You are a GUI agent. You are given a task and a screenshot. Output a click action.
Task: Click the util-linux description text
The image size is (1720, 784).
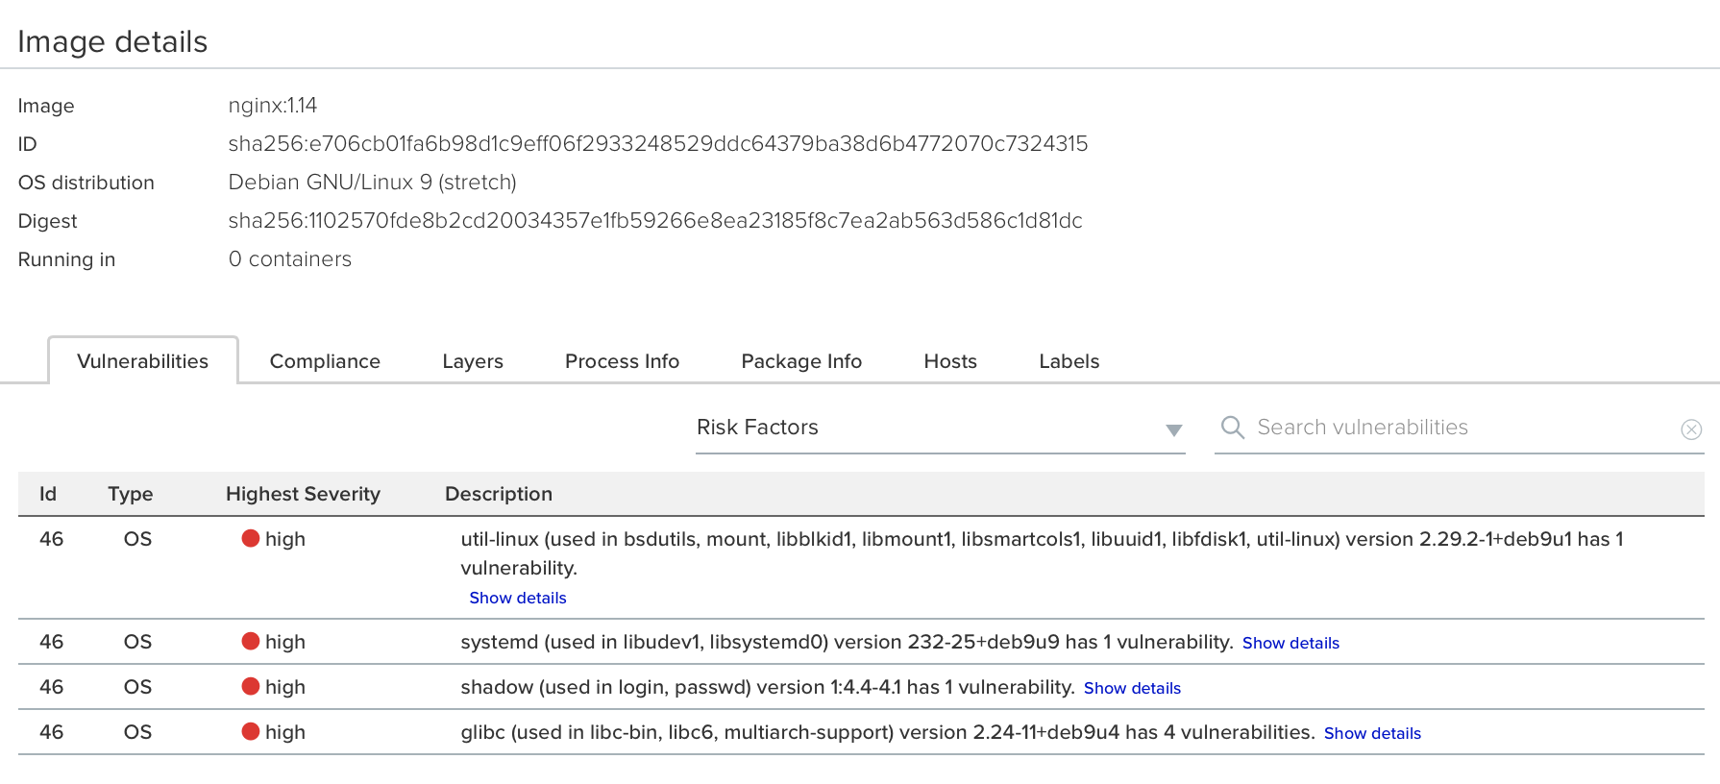1042,553
